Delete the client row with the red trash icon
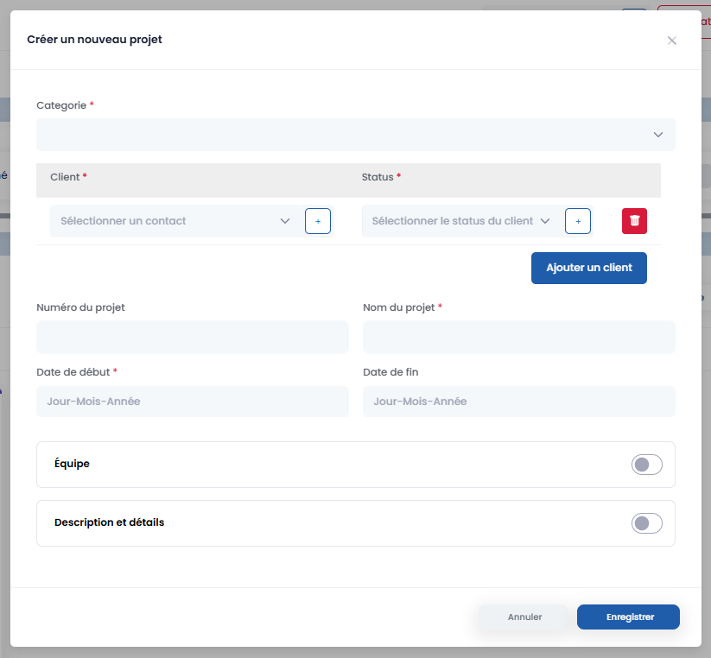The height and width of the screenshot is (658, 711). point(634,221)
